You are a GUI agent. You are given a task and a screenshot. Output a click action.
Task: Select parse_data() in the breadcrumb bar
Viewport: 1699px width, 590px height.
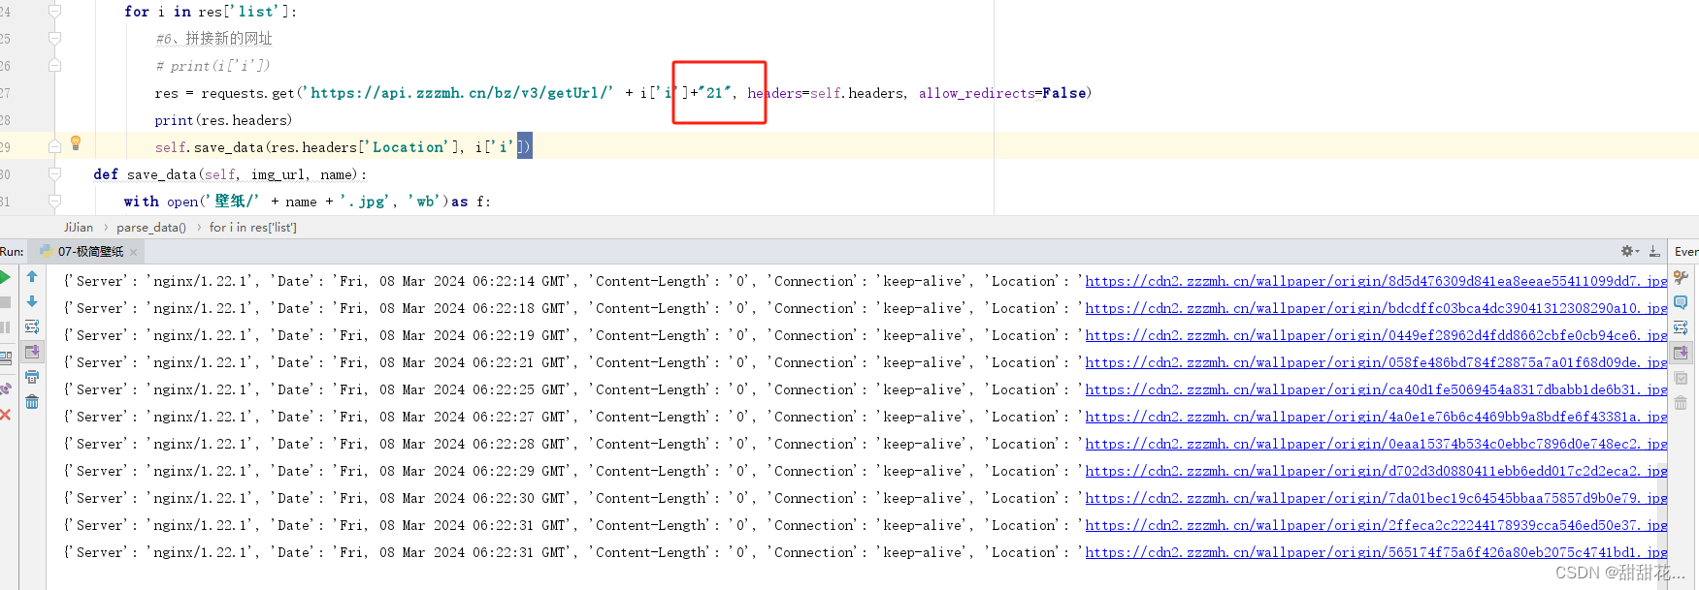click(x=151, y=228)
